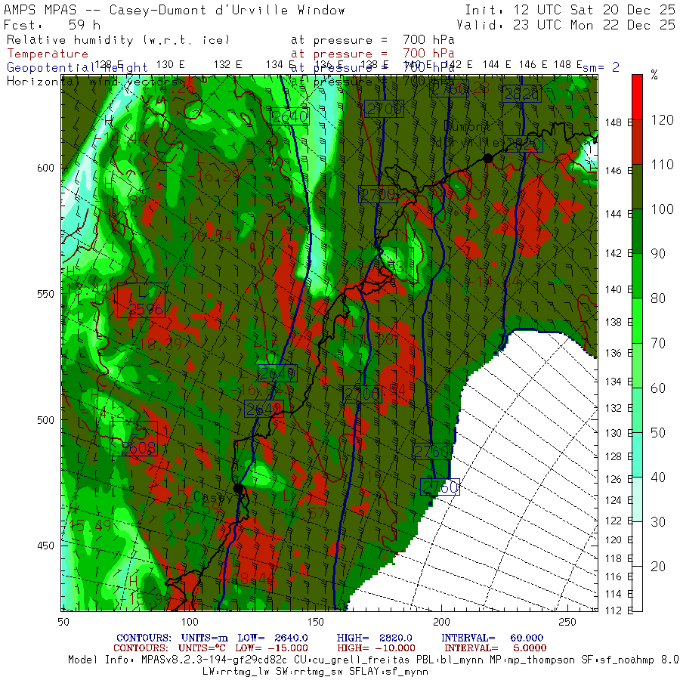
Task: Click the colorbar value label '90'
Action: tap(658, 254)
